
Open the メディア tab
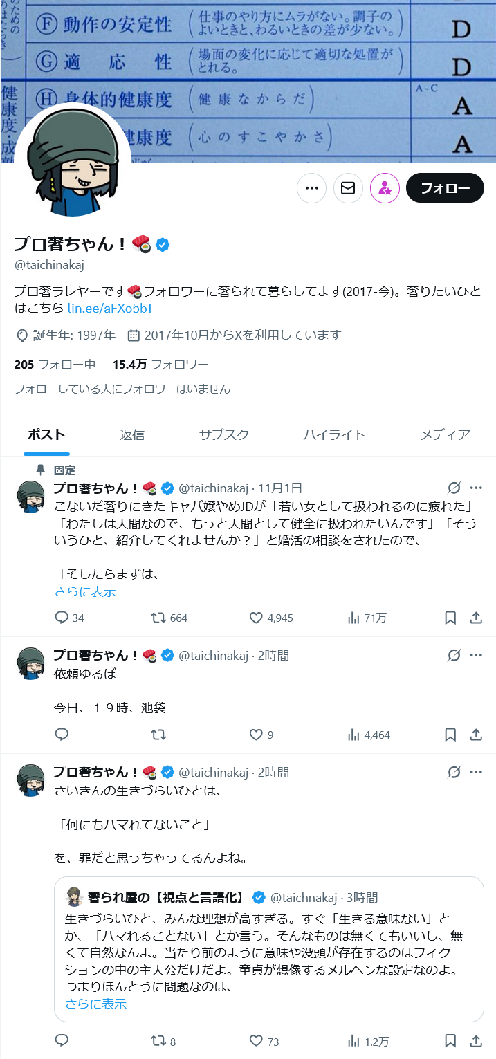pos(445,434)
